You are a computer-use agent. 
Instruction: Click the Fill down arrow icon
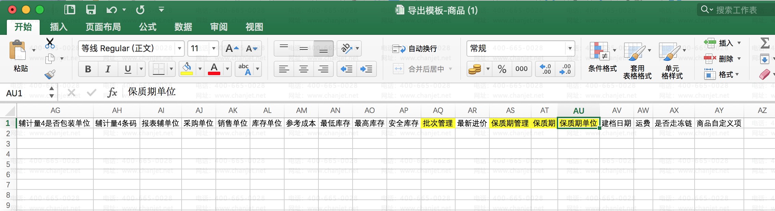click(x=765, y=59)
